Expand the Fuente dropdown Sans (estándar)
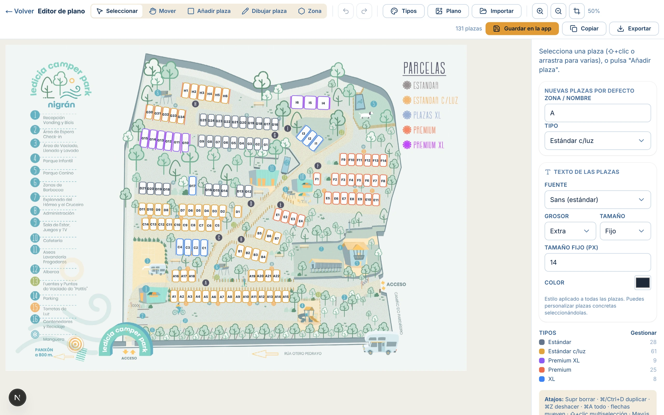The width and height of the screenshot is (664, 415). [x=597, y=199]
